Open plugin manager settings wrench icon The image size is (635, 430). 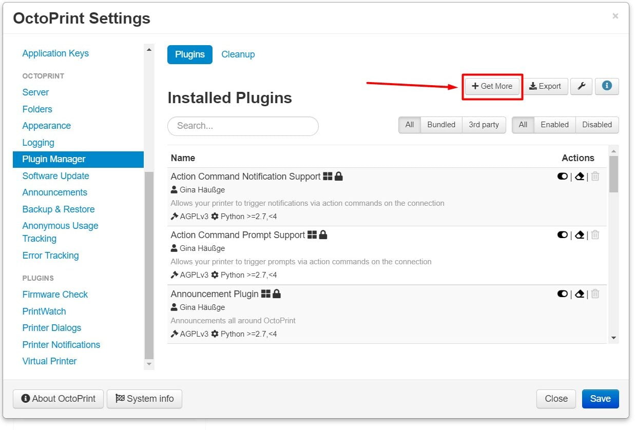pyautogui.click(x=582, y=86)
